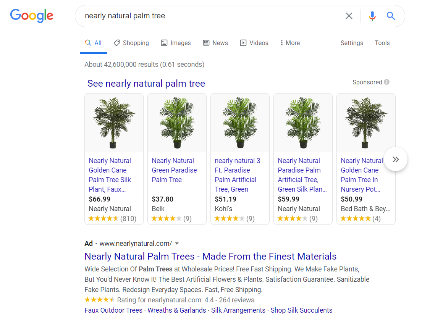Expand More search categories

coord(289,42)
